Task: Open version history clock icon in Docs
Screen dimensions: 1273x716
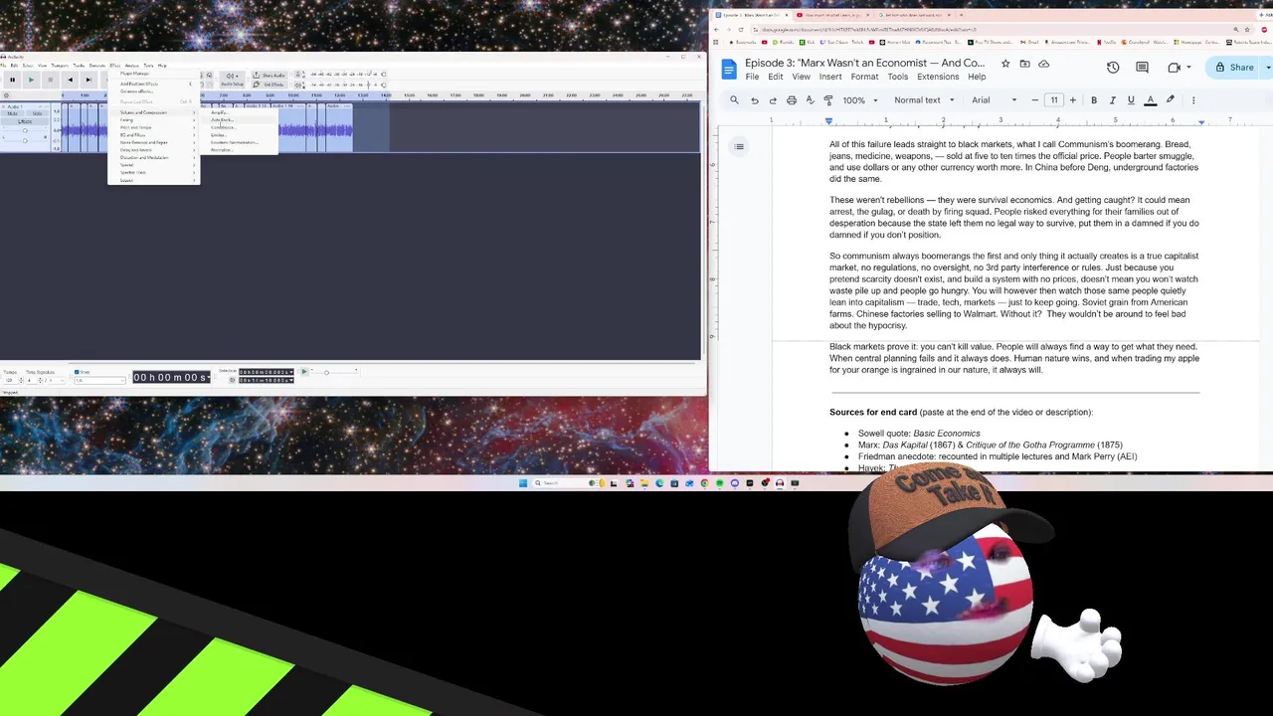Action: click(1113, 68)
